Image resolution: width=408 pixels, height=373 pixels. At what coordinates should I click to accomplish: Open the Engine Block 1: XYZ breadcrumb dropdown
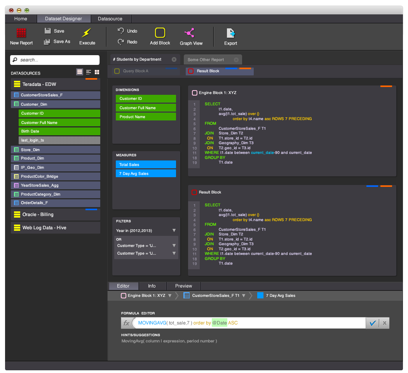tap(170, 296)
